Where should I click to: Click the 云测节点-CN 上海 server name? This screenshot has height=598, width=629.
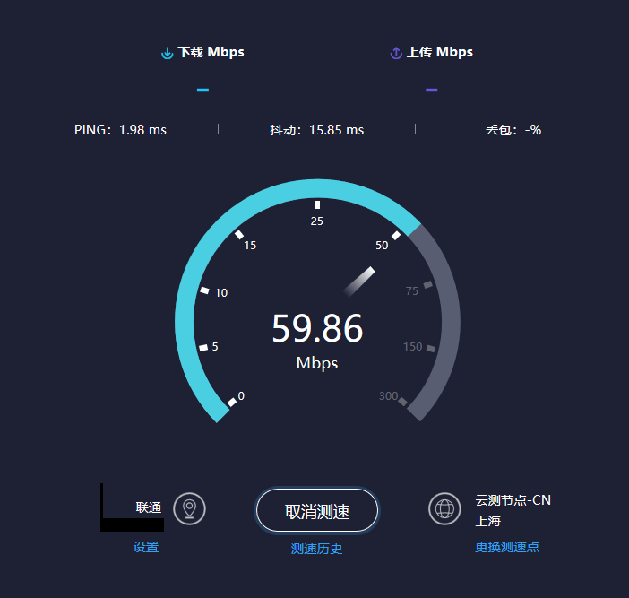tap(513, 510)
